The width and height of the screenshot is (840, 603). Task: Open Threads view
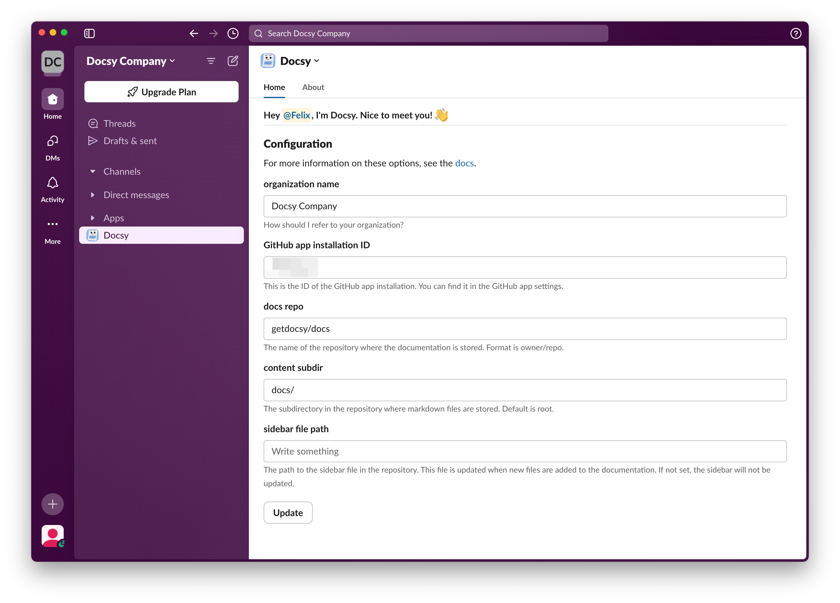coord(161,123)
